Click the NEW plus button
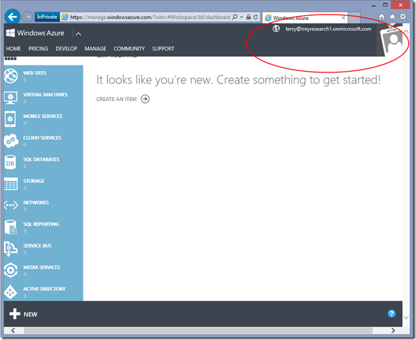 pyautogui.click(x=23, y=314)
